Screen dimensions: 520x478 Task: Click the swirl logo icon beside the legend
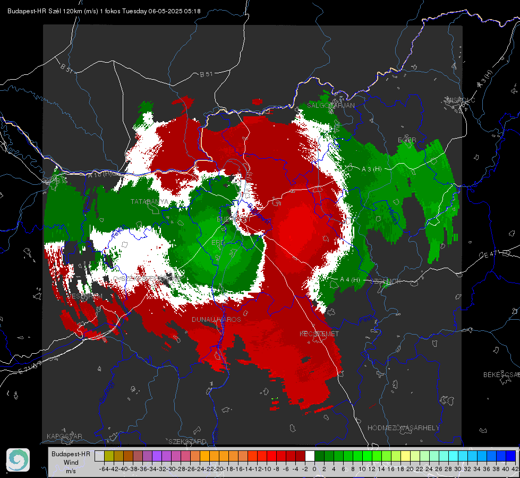[18, 460]
